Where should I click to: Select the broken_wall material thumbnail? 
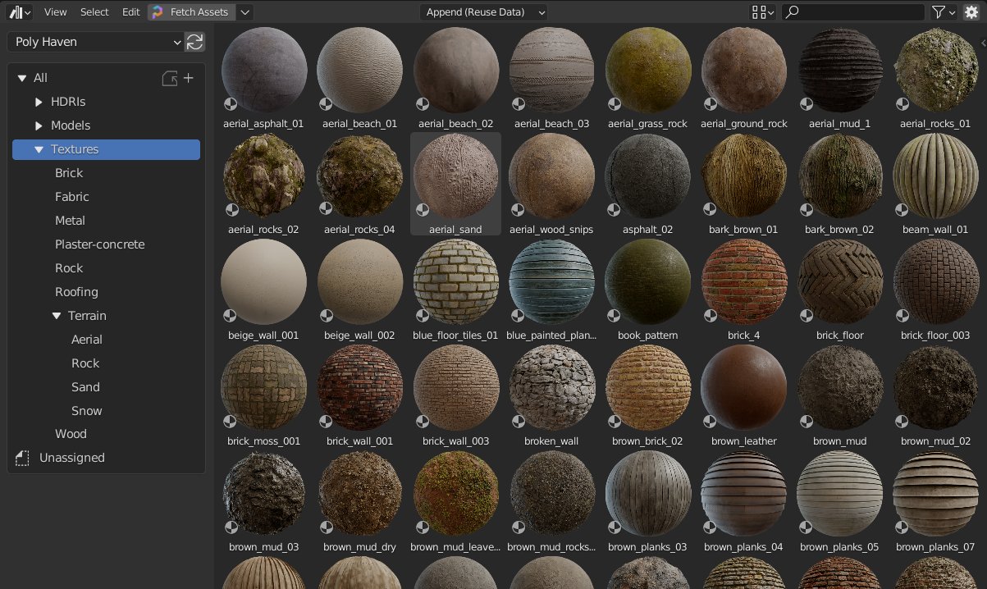tap(552, 386)
